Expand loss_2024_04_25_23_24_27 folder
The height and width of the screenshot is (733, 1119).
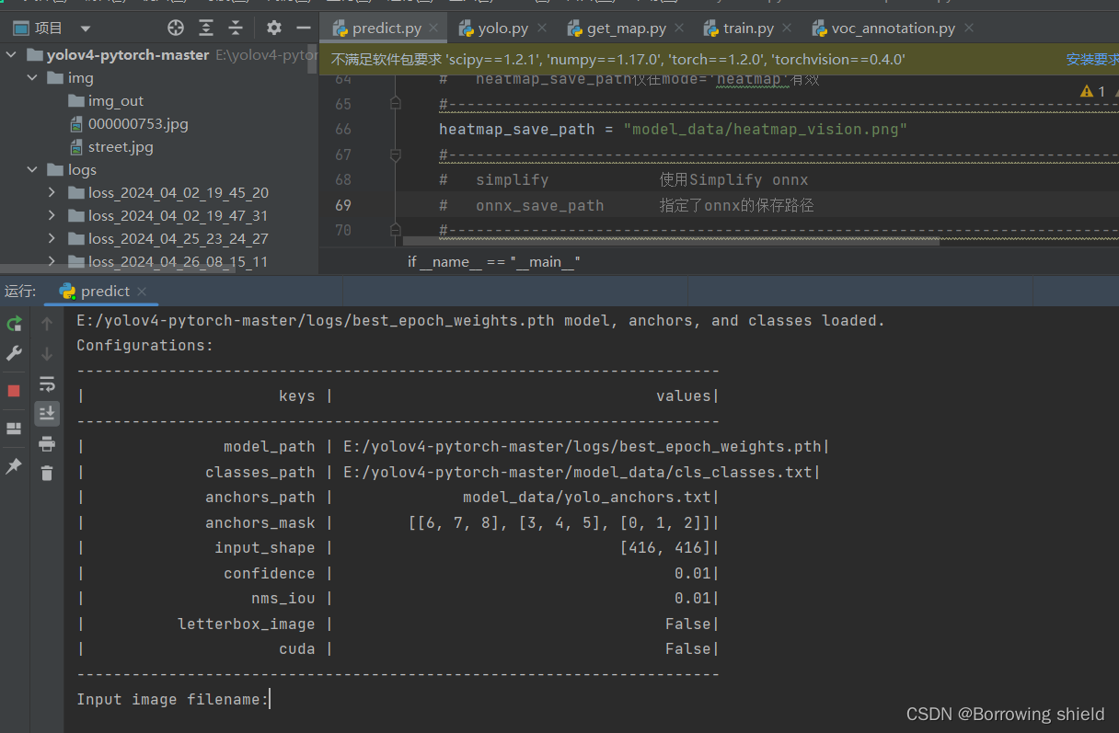click(x=52, y=239)
